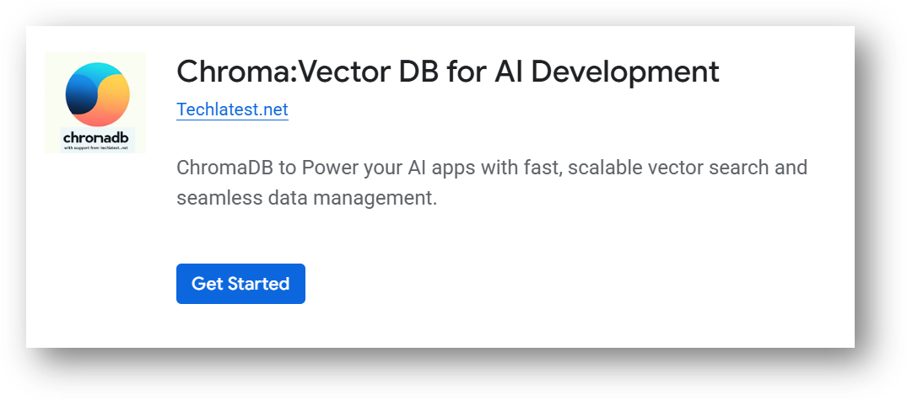Click "Power your AI apps" in the description

pyautogui.click(x=396, y=168)
